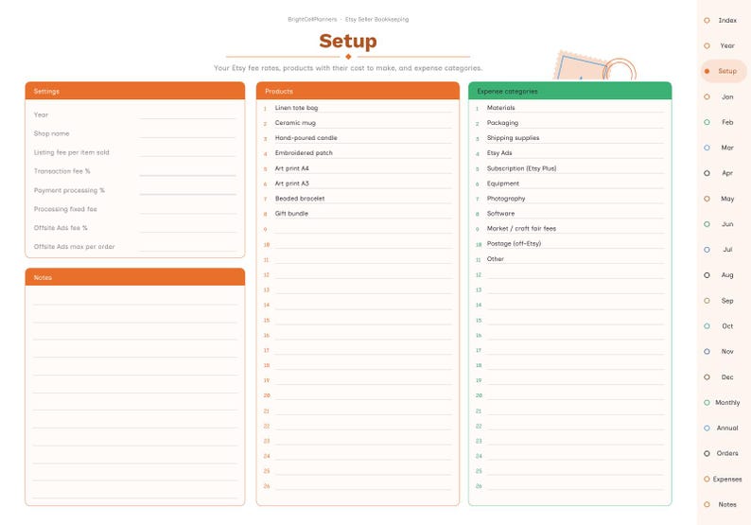Viewport: 751px width, 525px height.
Task: Click the Products panel header
Action: (x=358, y=91)
